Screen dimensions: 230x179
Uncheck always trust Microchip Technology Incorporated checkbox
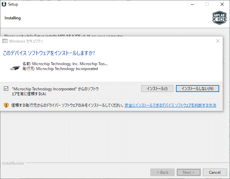tap(6, 89)
